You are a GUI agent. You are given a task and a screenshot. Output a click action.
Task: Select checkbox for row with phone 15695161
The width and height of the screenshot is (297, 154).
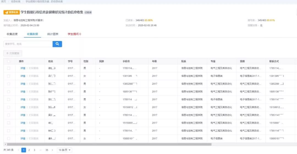point(9,139)
